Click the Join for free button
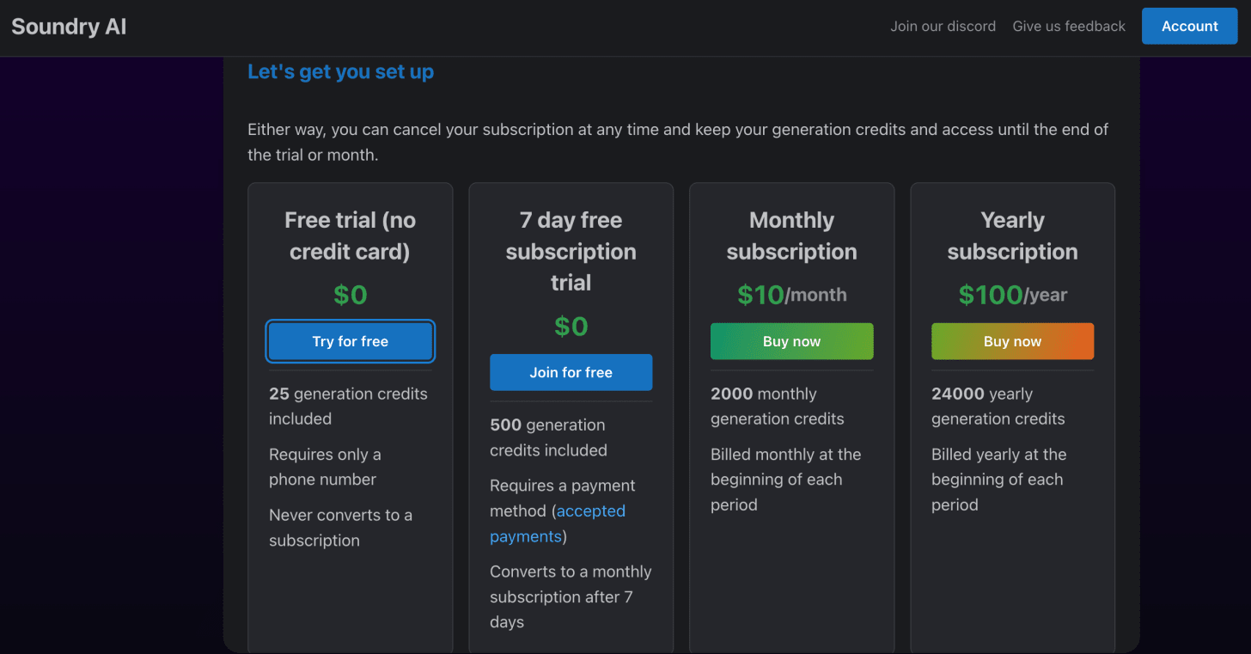 tap(571, 372)
